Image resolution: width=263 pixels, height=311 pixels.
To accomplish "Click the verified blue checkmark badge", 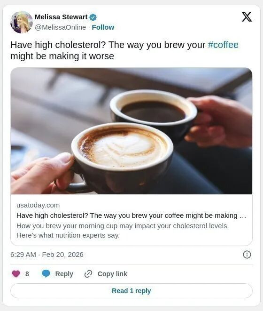I will click(x=93, y=17).
